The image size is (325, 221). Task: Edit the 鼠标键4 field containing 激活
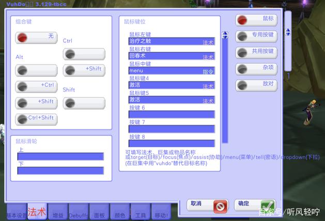coord(172,85)
